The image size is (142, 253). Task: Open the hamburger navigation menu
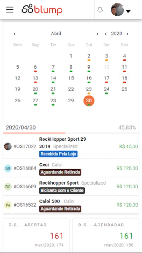(10, 10)
